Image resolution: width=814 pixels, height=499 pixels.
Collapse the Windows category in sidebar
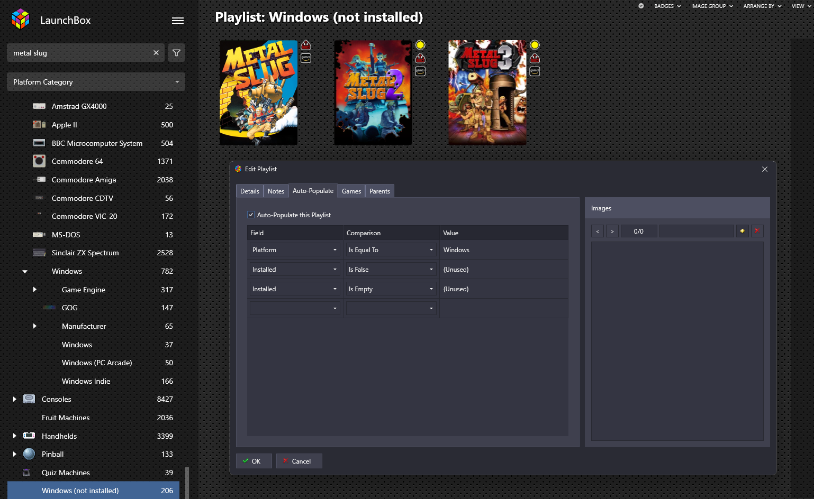tap(25, 271)
